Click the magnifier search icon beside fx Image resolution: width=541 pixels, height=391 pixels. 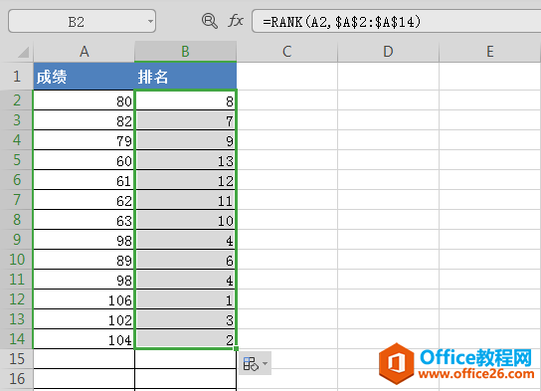coord(210,21)
